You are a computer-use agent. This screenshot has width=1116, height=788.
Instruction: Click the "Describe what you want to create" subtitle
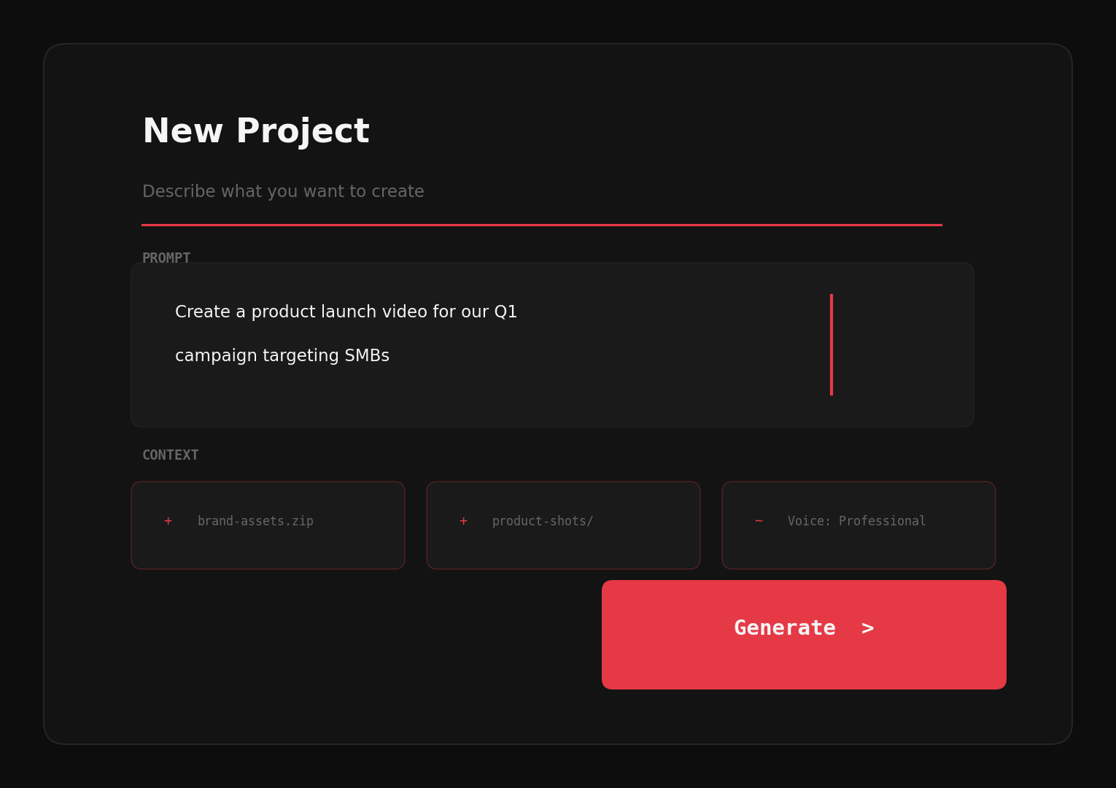[283, 192]
